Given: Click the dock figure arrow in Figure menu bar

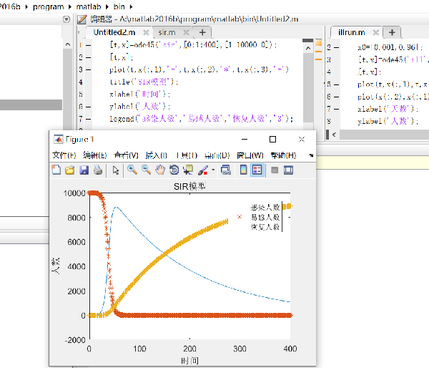Looking at the screenshot, I should click(311, 155).
